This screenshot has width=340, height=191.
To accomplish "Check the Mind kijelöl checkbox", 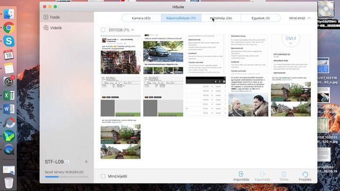I will pos(103,176).
